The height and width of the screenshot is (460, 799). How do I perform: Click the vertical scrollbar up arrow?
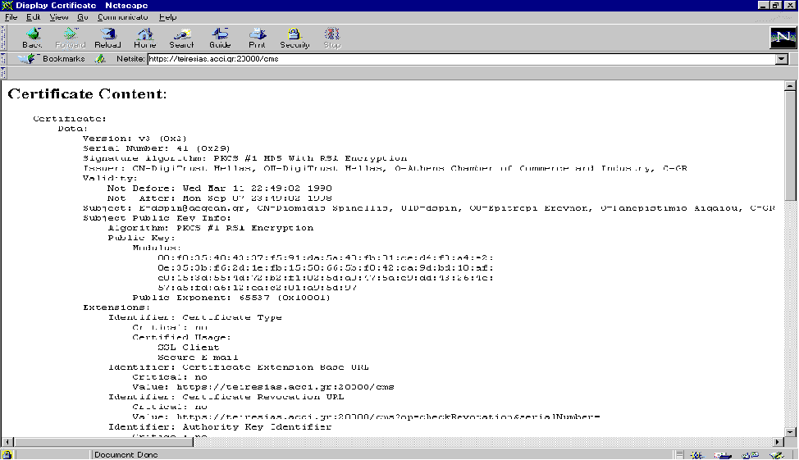click(790, 85)
